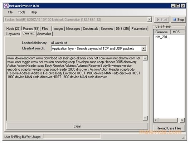Viewport: 190px width, 143px height.
Task: Sort Case Panel by MD5 column
Action: pos(177,32)
